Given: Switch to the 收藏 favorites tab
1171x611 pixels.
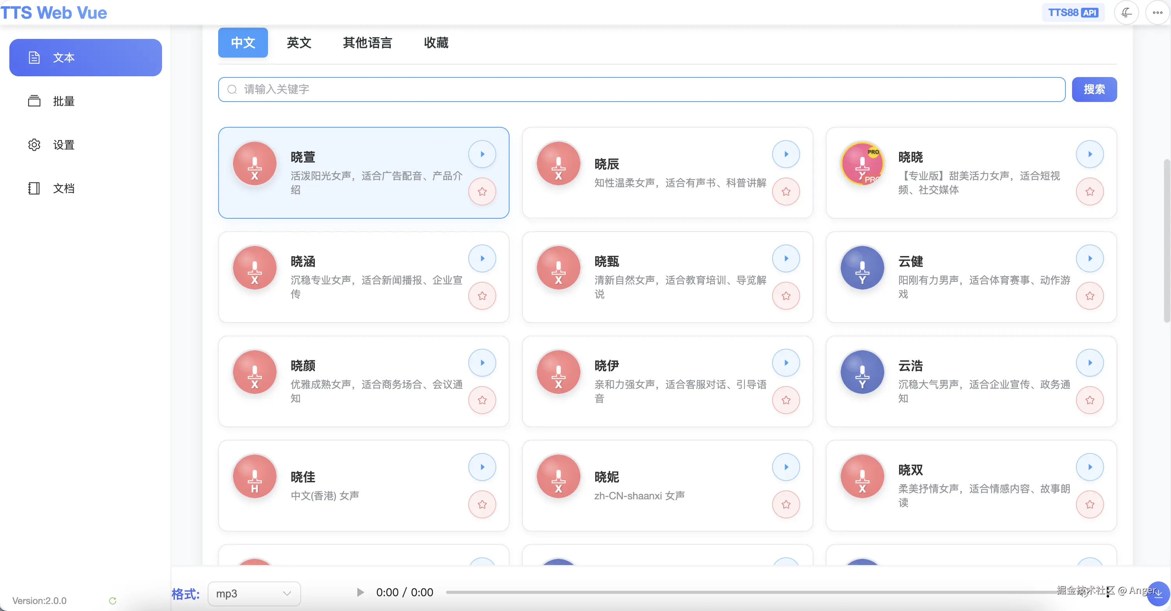Looking at the screenshot, I should pyautogui.click(x=436, y=42).
